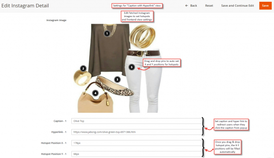
Task: Click Save and Continue Edit
Action: pos(237,6)
